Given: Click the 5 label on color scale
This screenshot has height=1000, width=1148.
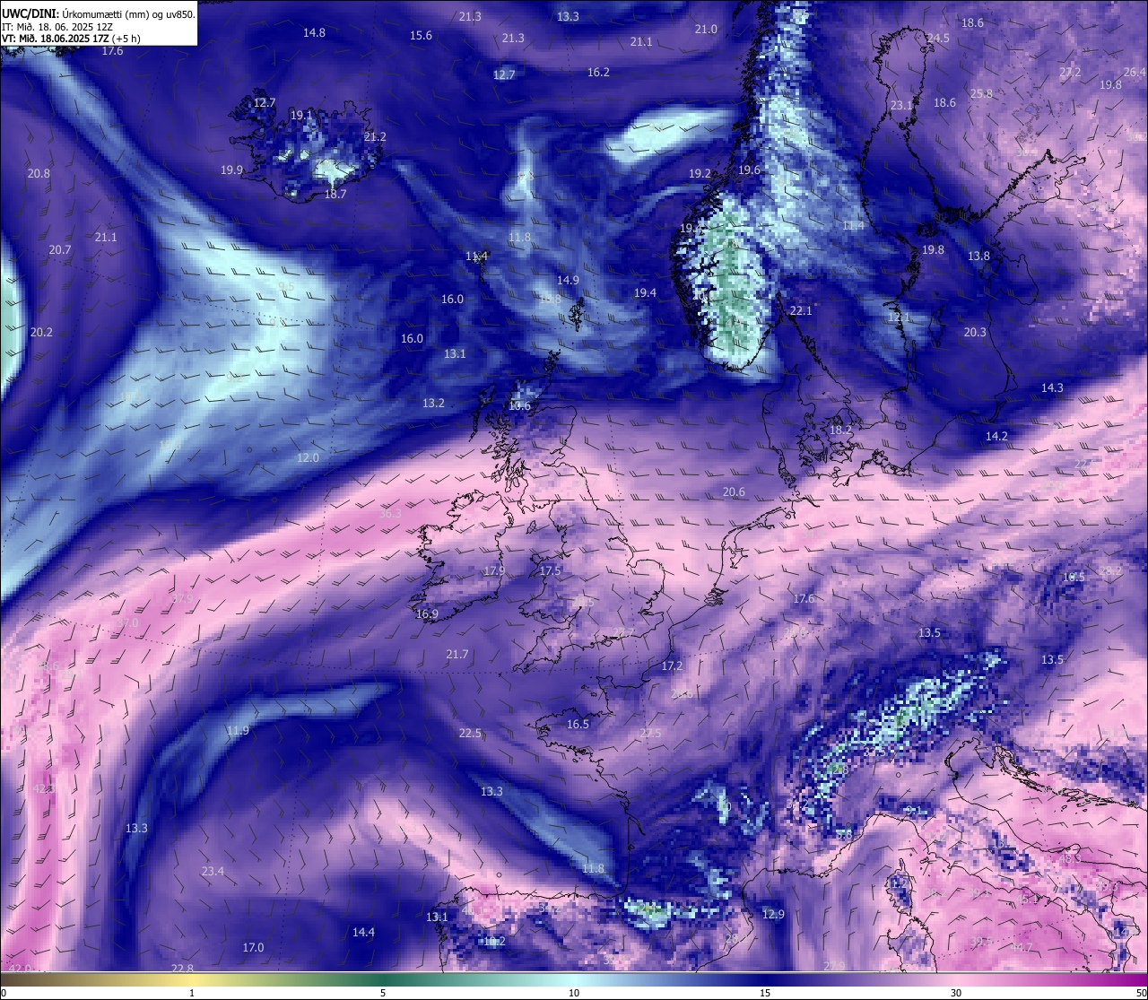Looking at the screenshot, I should tap(383, 993).
